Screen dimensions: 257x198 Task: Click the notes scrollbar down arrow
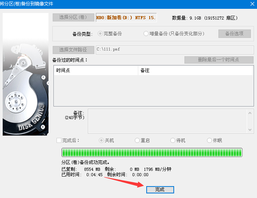coord(250,130)
